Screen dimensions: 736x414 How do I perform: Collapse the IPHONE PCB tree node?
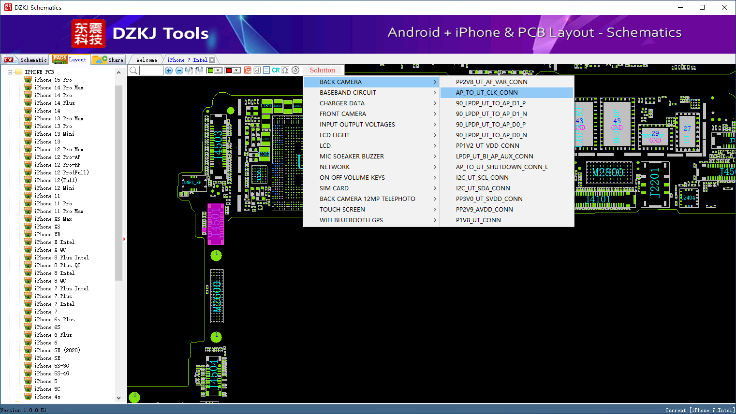point(10,72)
